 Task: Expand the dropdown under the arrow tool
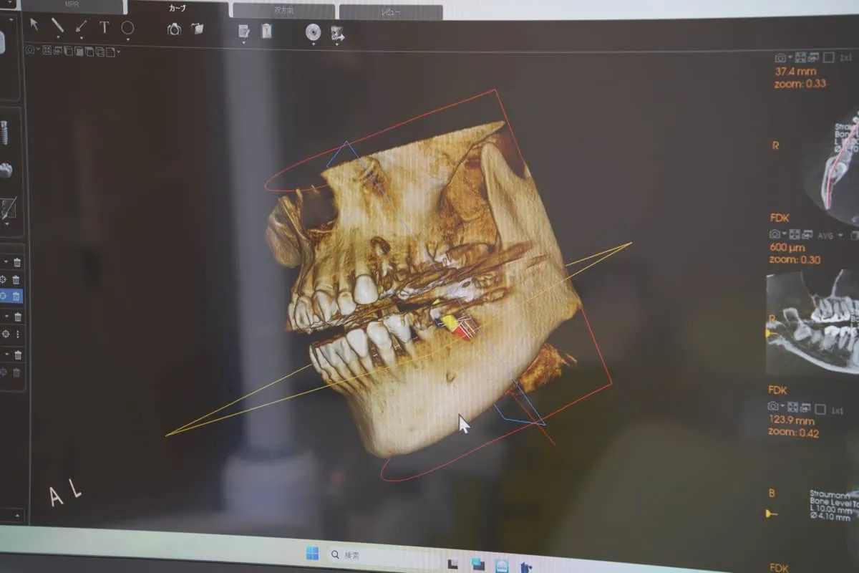tap(81, 38)
